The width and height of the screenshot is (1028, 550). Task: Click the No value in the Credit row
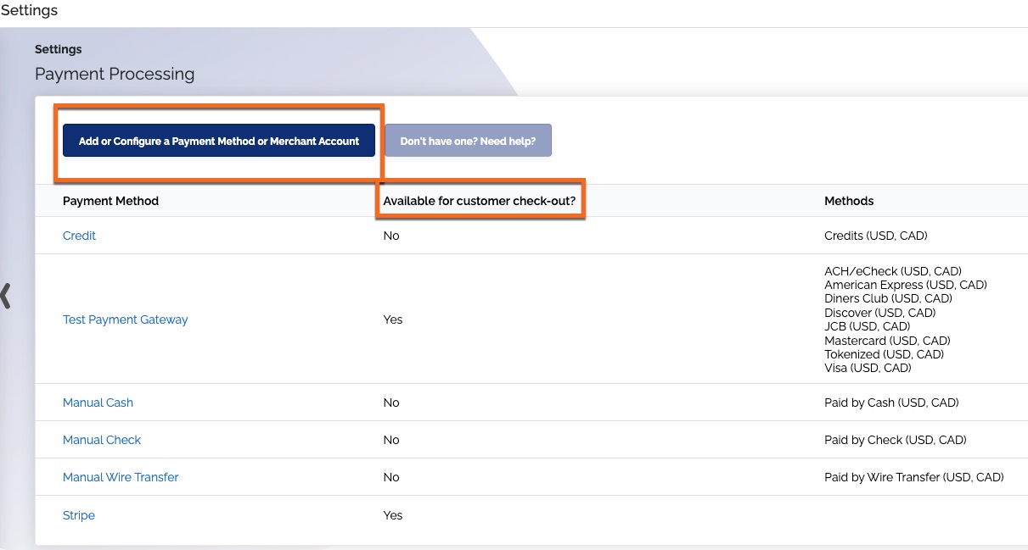click(391, 236)
